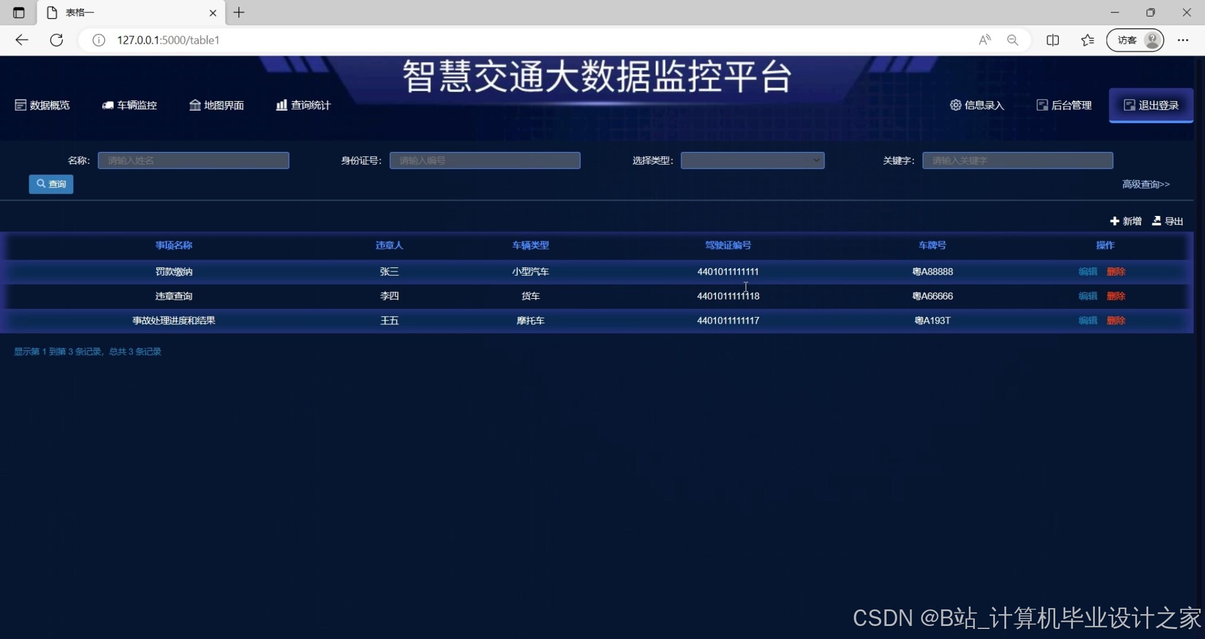Click the 查询 search button
The width and height of the screenshot is (1205, 639).
coord(51,184)
